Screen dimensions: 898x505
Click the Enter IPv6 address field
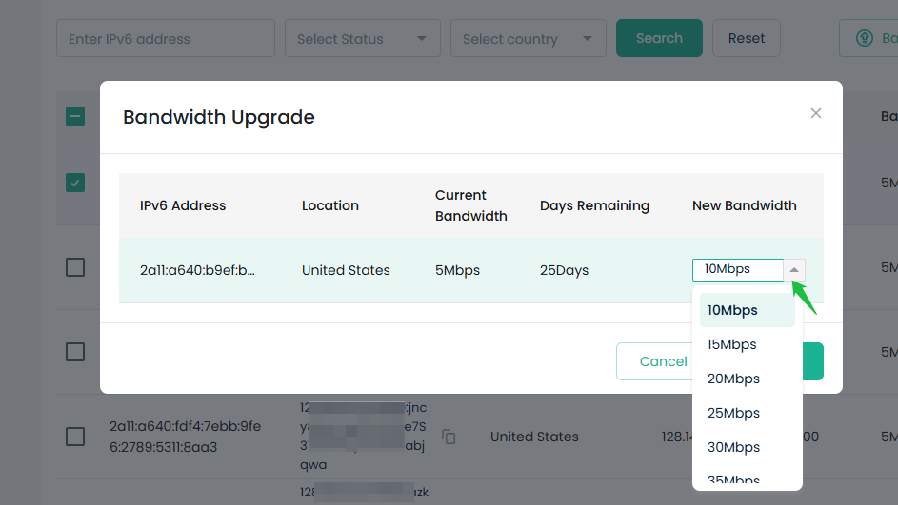pos(166,38)
